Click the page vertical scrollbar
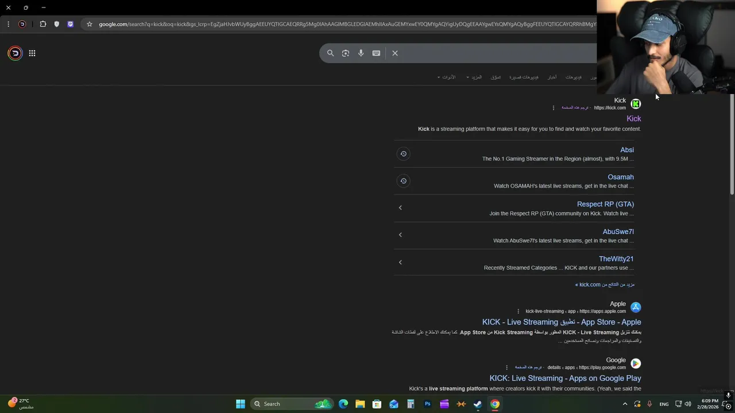 732,145
